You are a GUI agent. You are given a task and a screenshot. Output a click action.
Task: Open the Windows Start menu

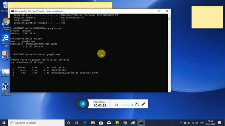[4, 123]
